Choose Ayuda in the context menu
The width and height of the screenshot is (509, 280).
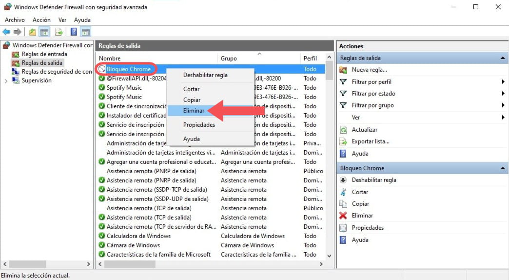(210, 139)
